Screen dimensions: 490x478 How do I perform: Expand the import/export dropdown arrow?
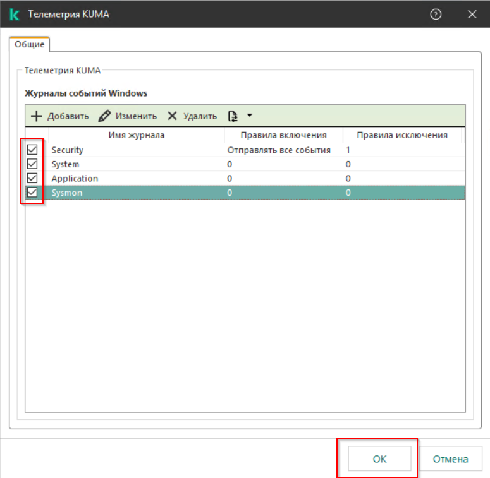[249, 116]
